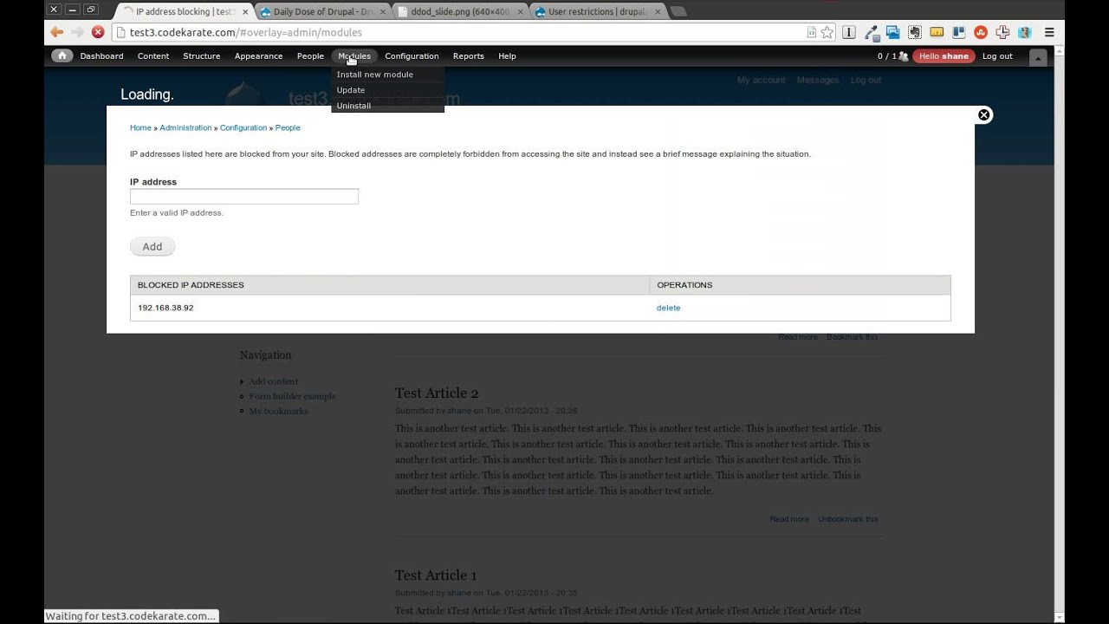
Task: Open Help in admin menu
Action: tap(507, 56)
